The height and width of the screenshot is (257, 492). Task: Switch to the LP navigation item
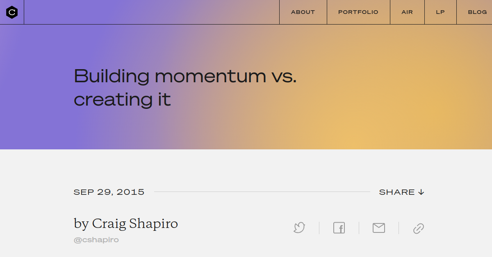[440, 12]
